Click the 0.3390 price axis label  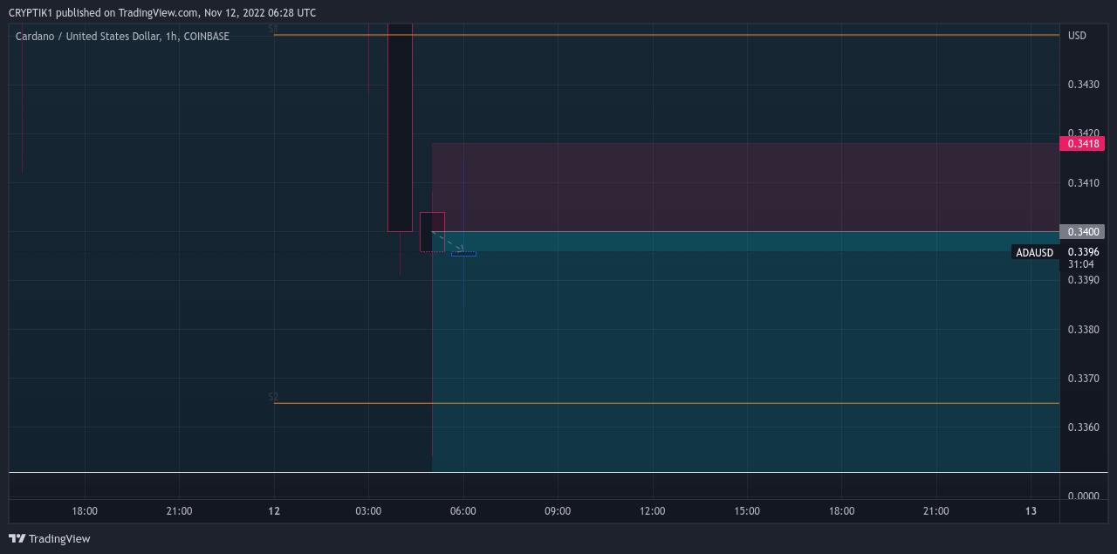1082,280
